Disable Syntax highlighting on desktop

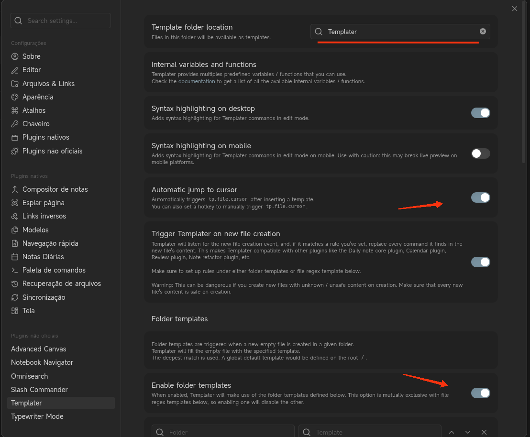pyautogui.click(x=480, y=113)
